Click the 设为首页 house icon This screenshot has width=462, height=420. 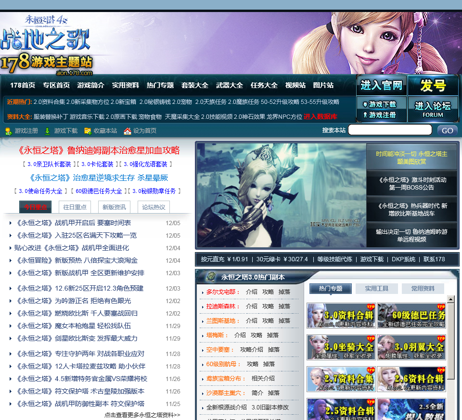click(127, 131)
